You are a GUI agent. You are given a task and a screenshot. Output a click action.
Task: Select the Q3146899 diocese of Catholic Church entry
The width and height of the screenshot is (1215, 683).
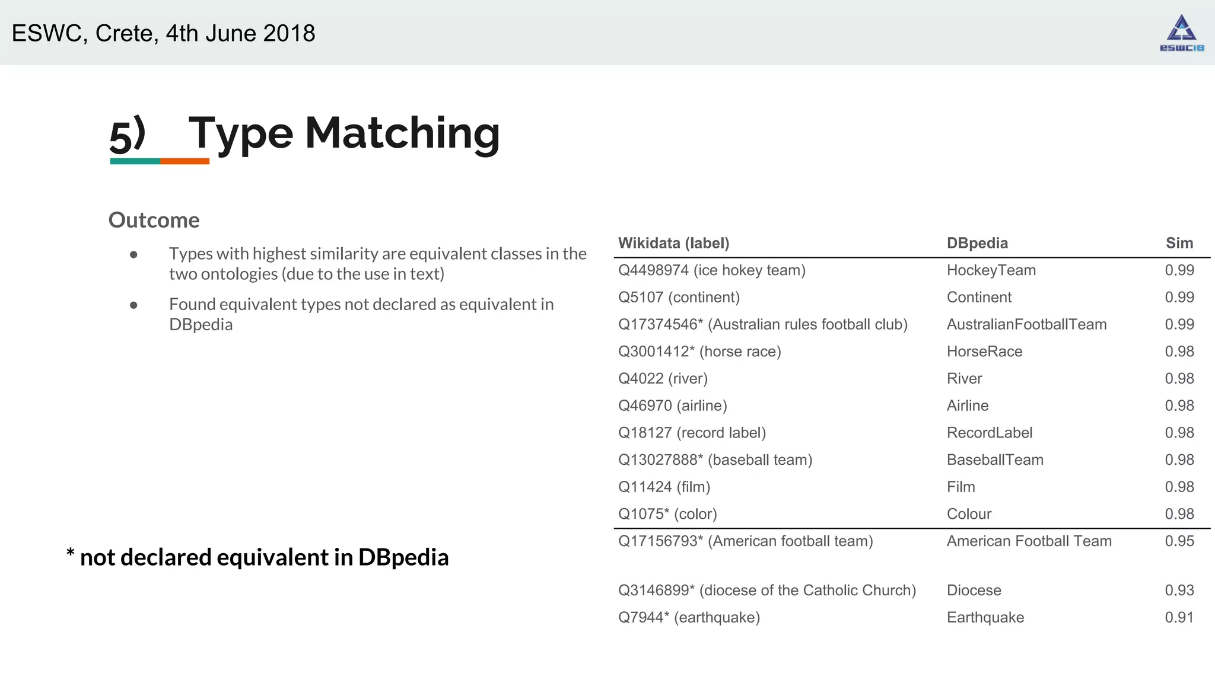pos(766,591)
